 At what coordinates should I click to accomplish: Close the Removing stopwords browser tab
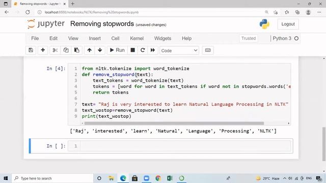click(65, 4)
